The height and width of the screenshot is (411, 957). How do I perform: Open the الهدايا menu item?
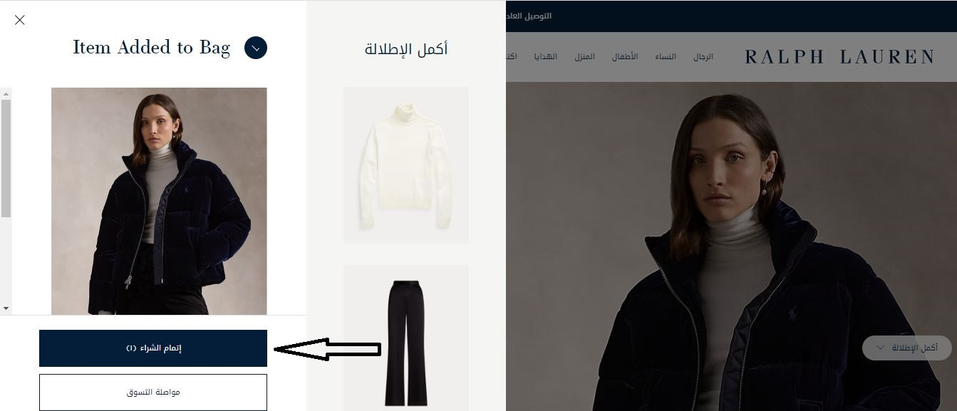(546, 57)
